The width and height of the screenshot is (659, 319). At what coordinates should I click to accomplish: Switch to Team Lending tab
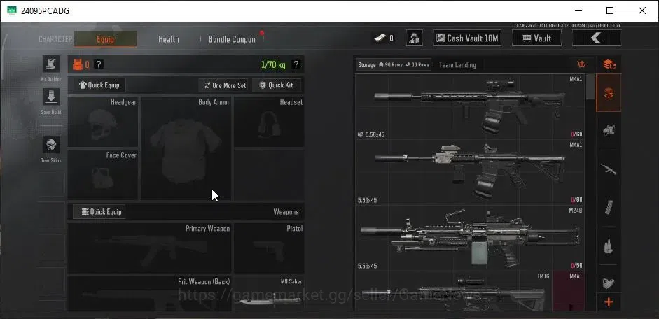457,64
